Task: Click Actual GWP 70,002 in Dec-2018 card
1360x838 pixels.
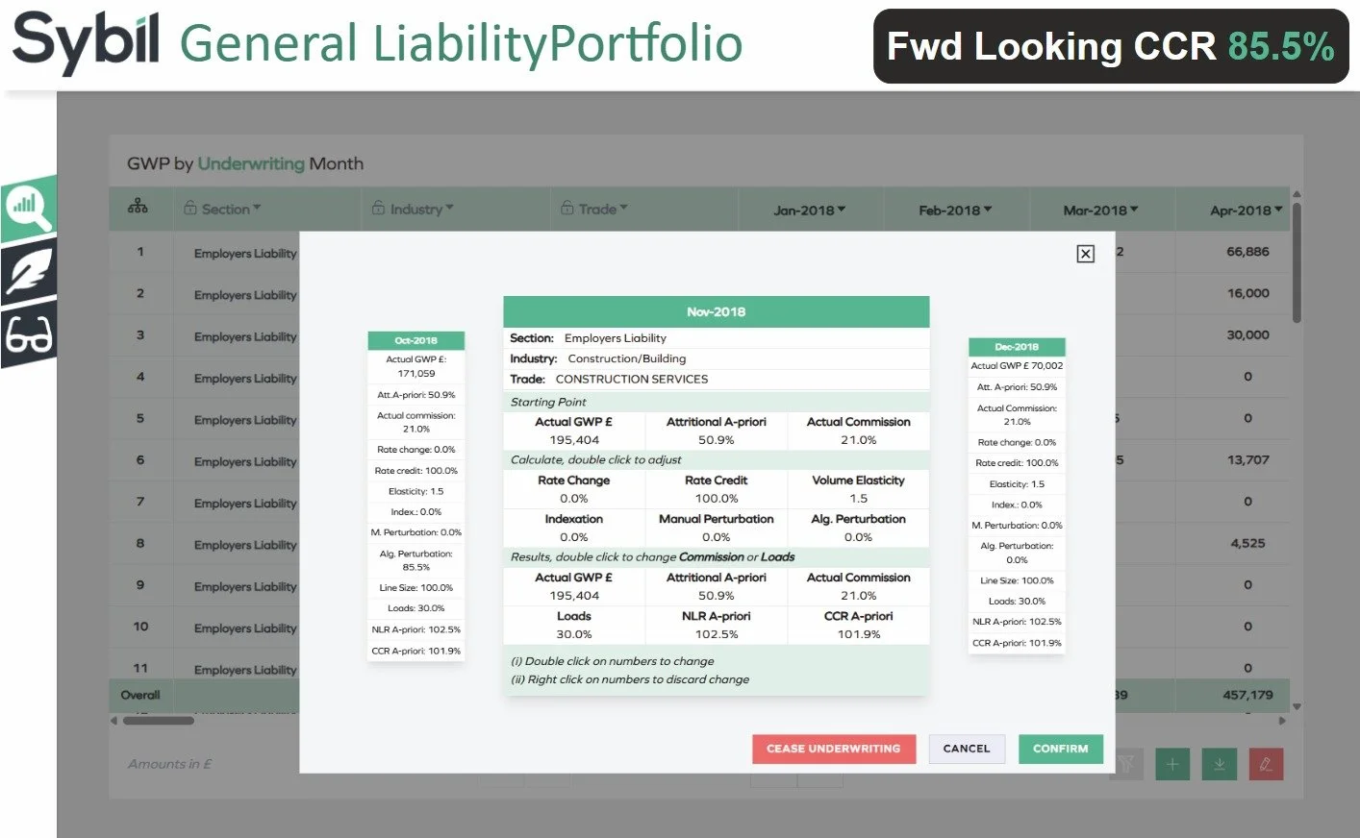Action: point(1017,366)
